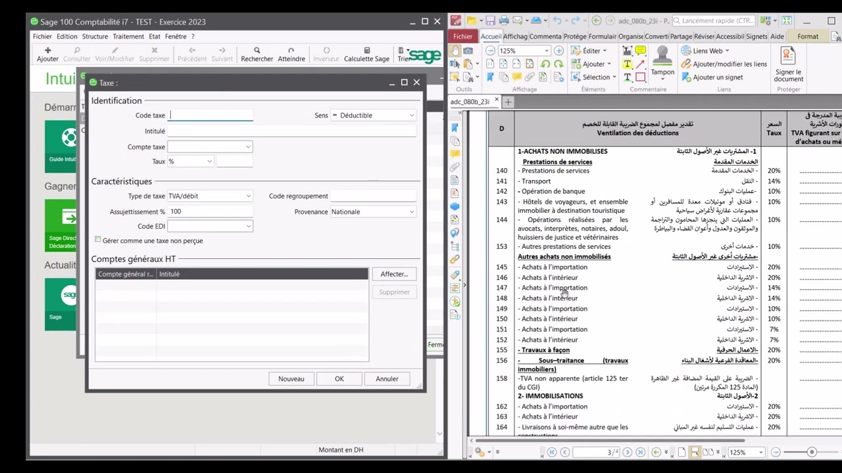Screen dimensions: 842x473
Task: Click the Code regroupement field
Action: pos(374,196)
